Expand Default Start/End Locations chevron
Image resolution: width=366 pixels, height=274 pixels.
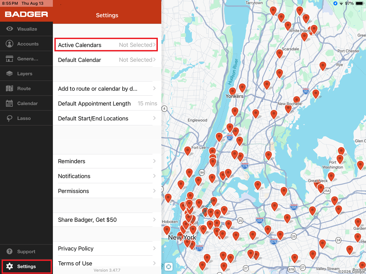point(154,118)
